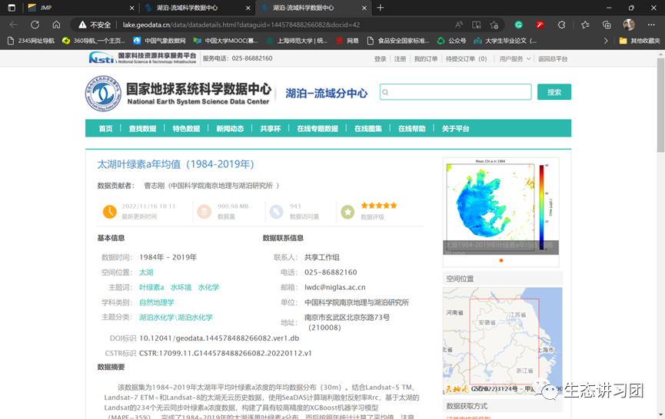
Task: Click the 太湖 spatial location link
Action: coord(146,272)
